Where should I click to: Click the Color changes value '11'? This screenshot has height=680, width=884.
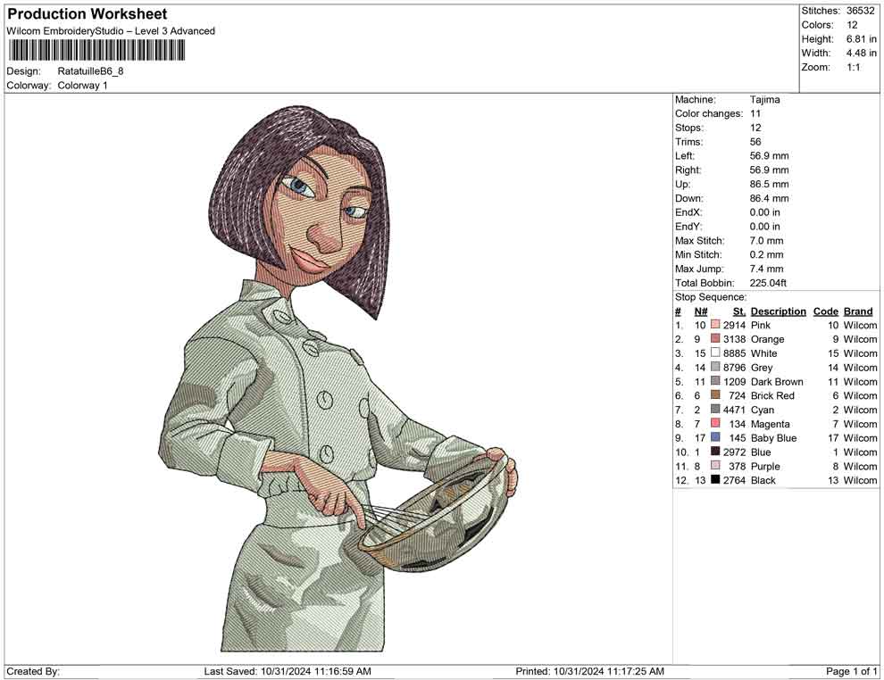755,114
